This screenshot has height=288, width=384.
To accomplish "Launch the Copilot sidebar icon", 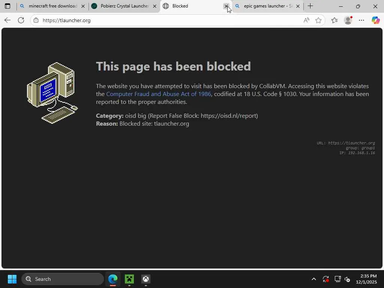I will click(x=375, y=20).
